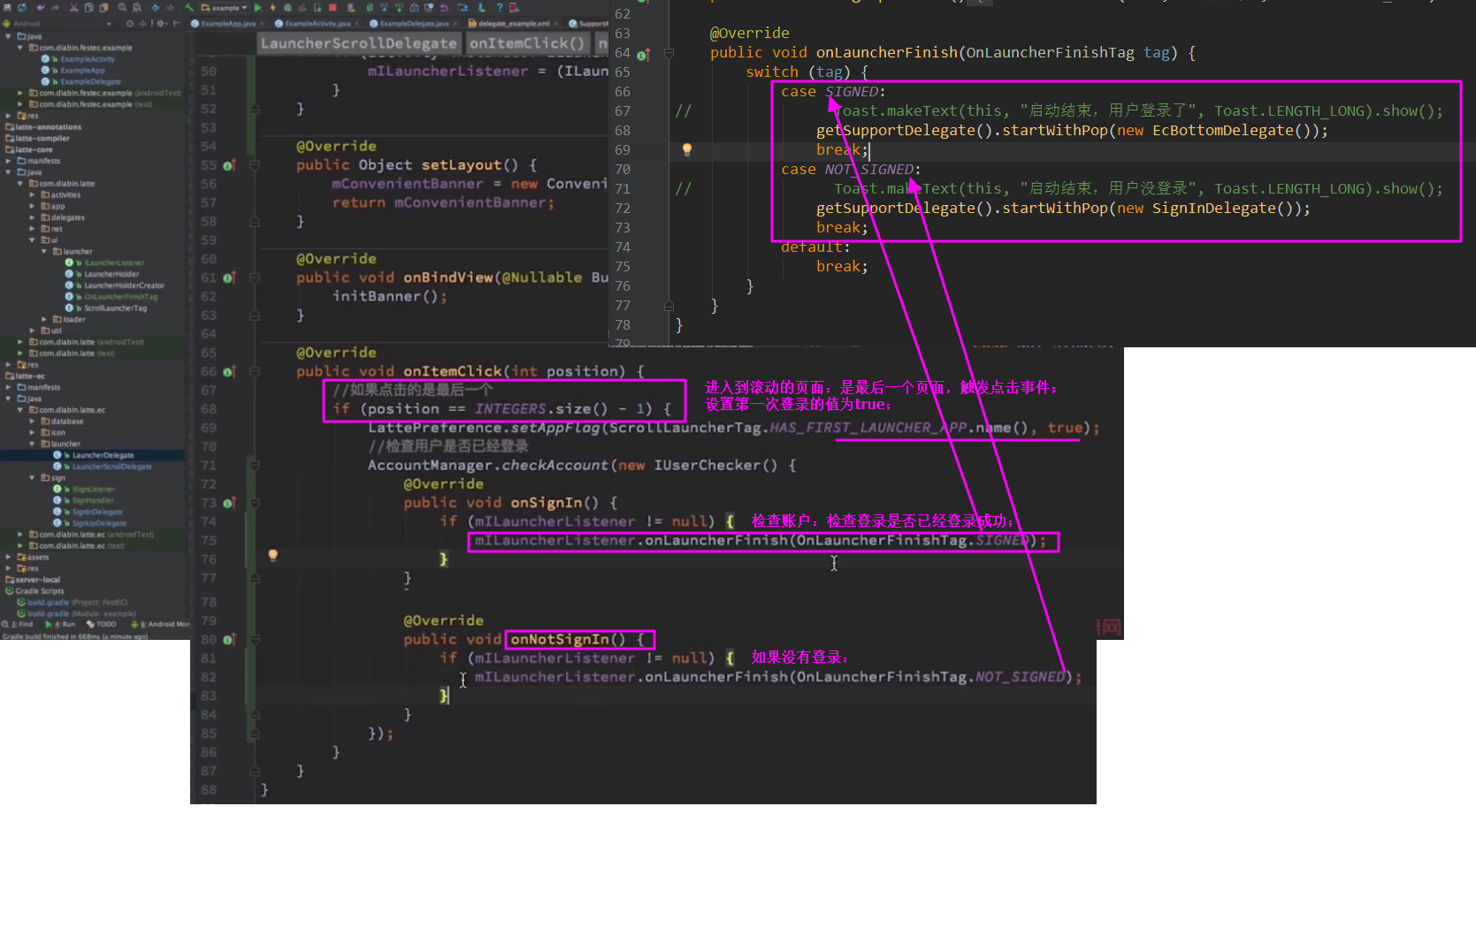Image resolution: width=1476 pixels, height=928 pixels.
Task: Click the Navigate Back arrow icon
Action: click(156, 7)
